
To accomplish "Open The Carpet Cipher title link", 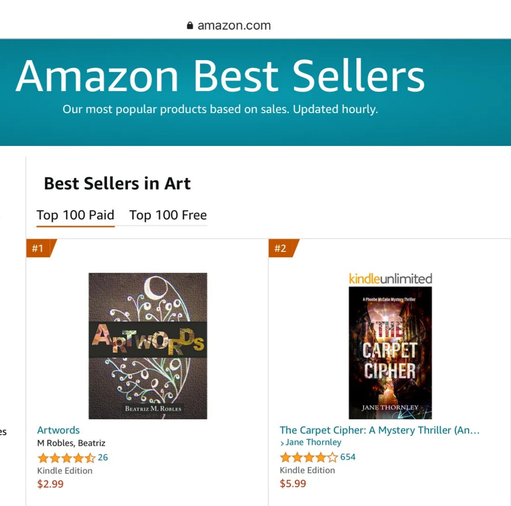I will coord(379,430).
